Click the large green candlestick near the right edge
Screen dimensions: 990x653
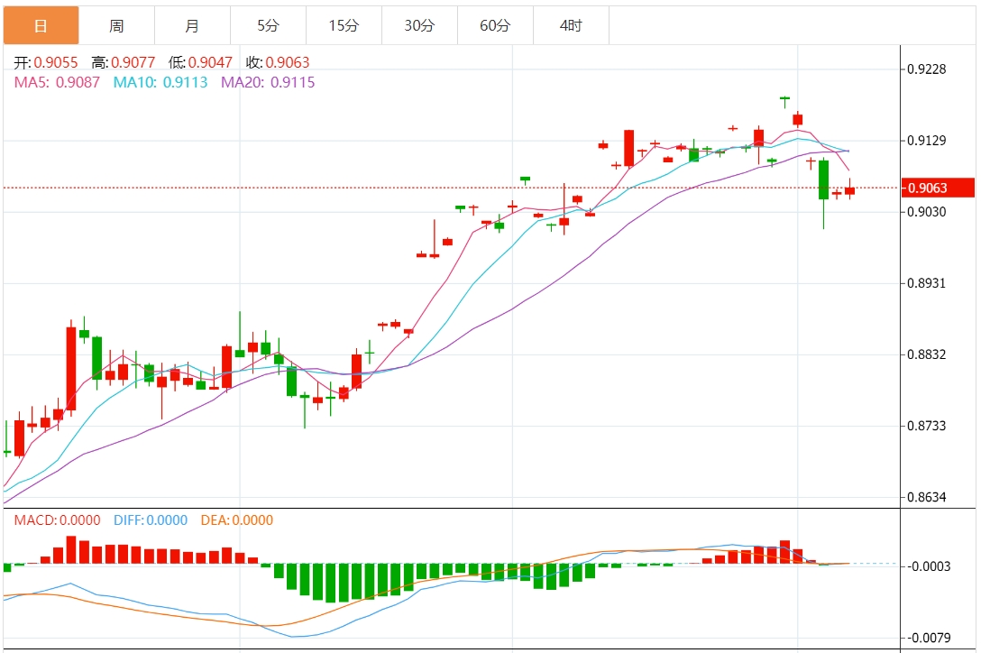tap(823, 180)
